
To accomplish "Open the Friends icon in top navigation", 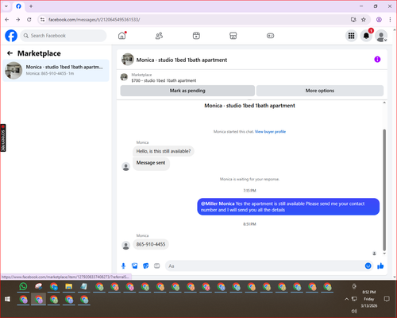I will coord(159,36).
